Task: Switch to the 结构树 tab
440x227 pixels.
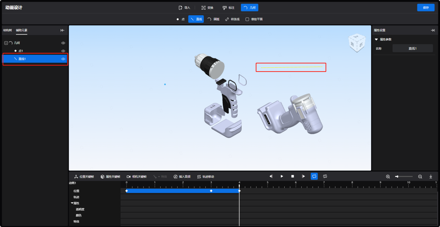Action: point(7,30)
